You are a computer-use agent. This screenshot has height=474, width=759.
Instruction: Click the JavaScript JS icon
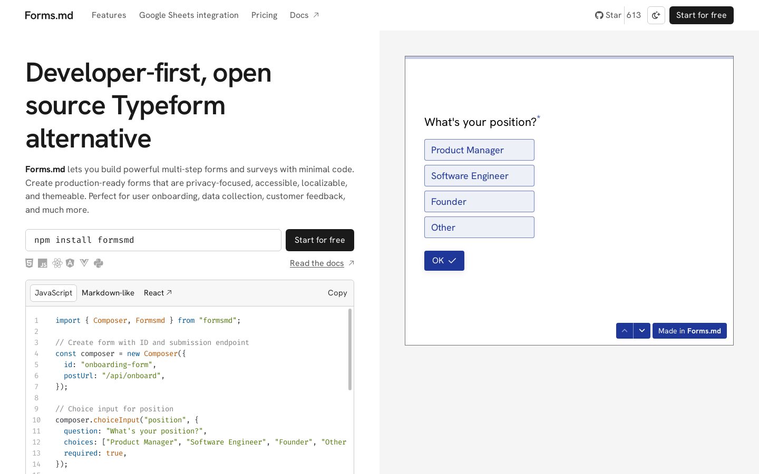click(x=43, y=263)
